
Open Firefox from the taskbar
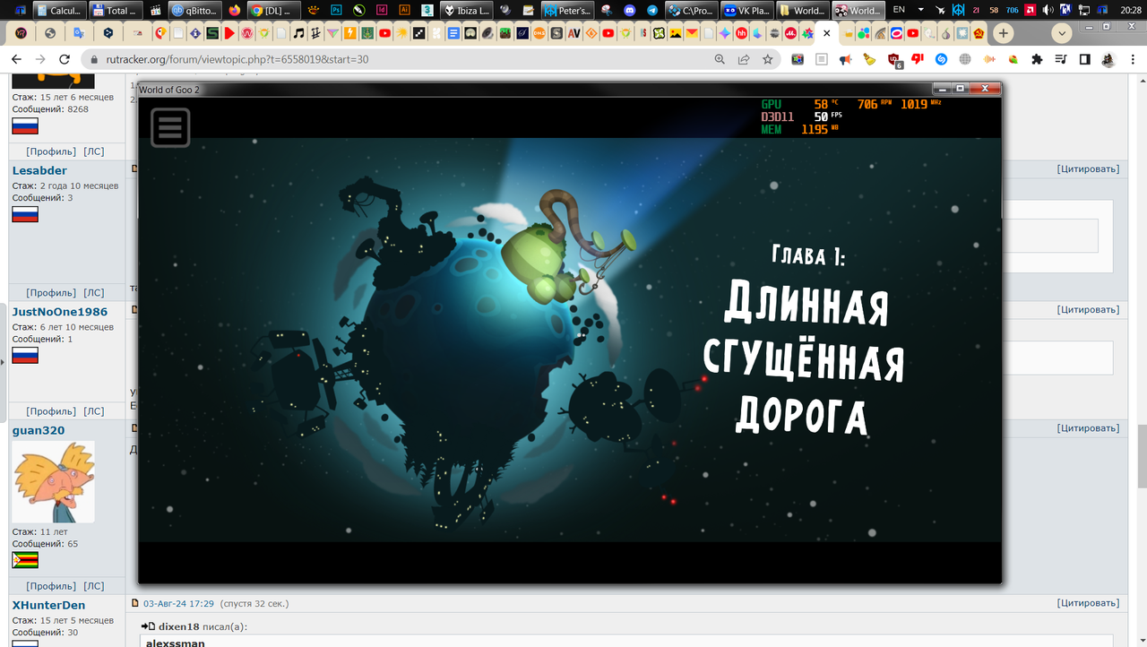(235, 11)
